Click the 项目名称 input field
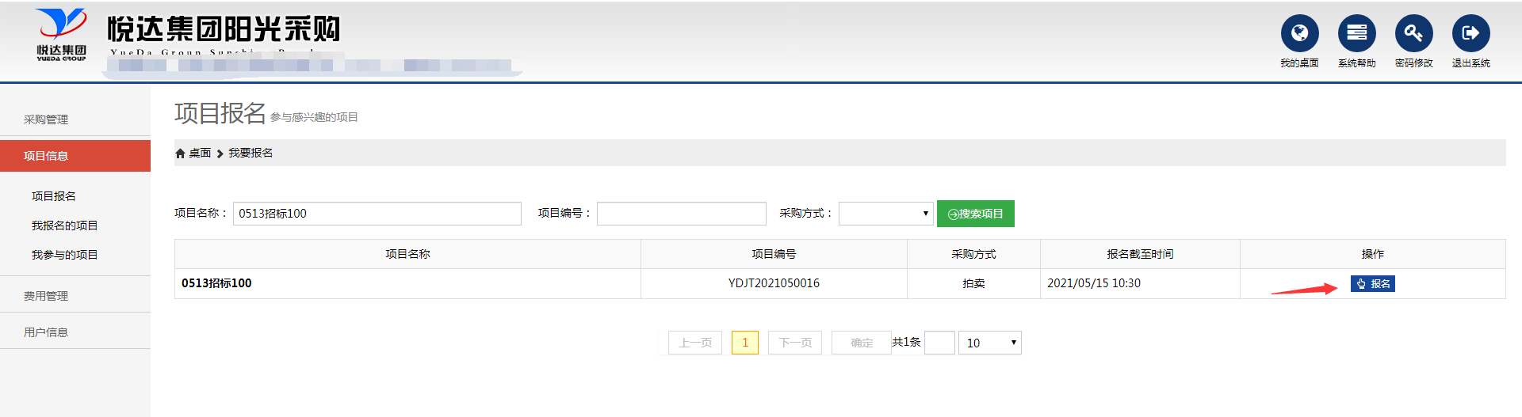 point(377,214)
